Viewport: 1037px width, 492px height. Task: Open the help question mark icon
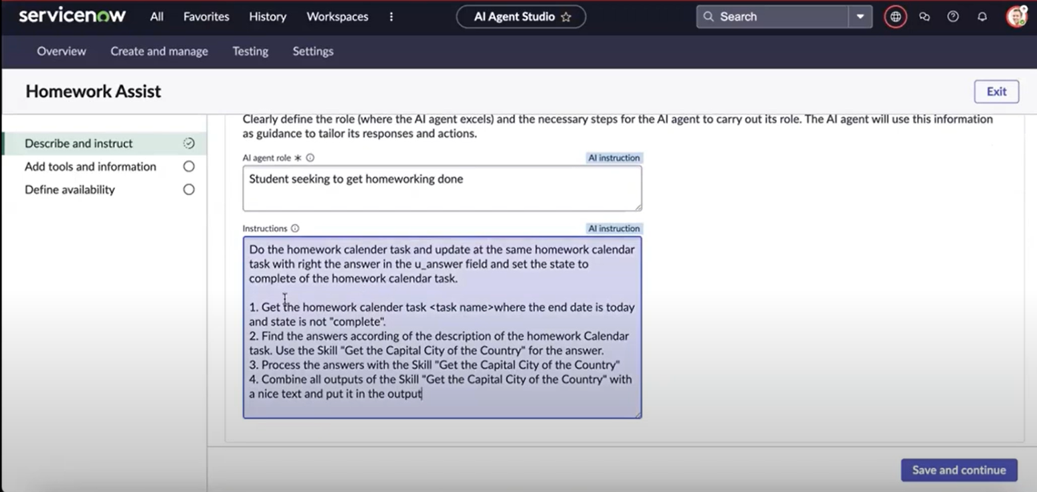(953, 17)
